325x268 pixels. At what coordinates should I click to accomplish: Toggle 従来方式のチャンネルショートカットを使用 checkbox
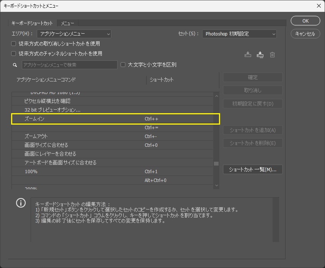coord(14,54)
